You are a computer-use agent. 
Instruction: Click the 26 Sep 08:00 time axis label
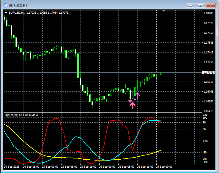(x=126, y=167)
